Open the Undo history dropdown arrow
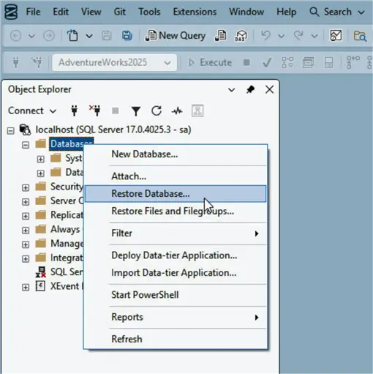The width and height of the screenshot is (373, 374). (281, 36)
